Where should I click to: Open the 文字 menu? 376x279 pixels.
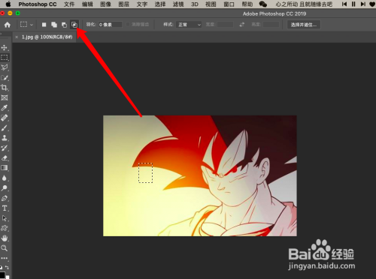(x=142, y=4)
